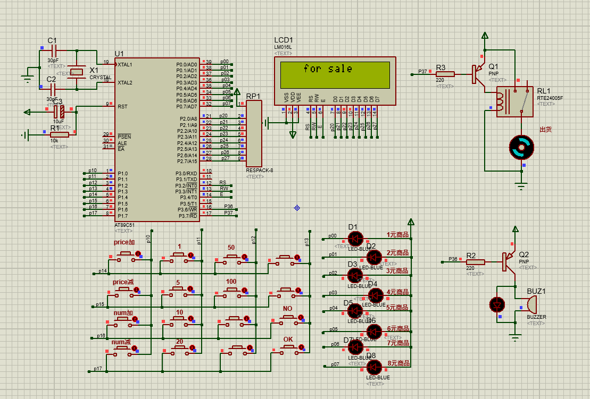The height and width of the screenshot is (399, 590).
Task: Select the X1 crystal oscillator
Action: coord(77,72)
